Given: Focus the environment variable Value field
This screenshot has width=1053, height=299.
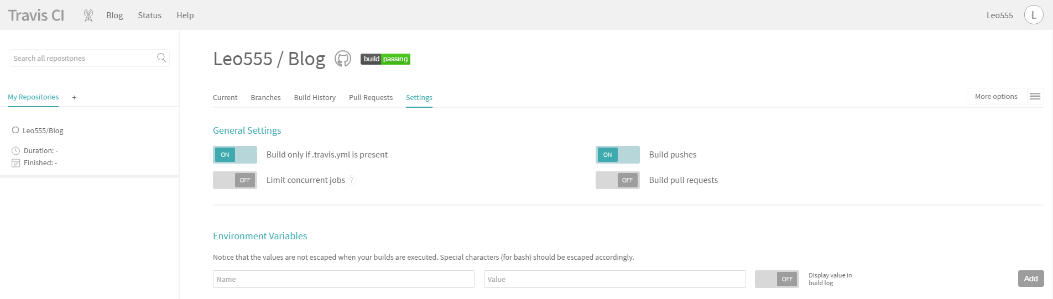Looking at the screenshot, I should [x=615, y=279].
